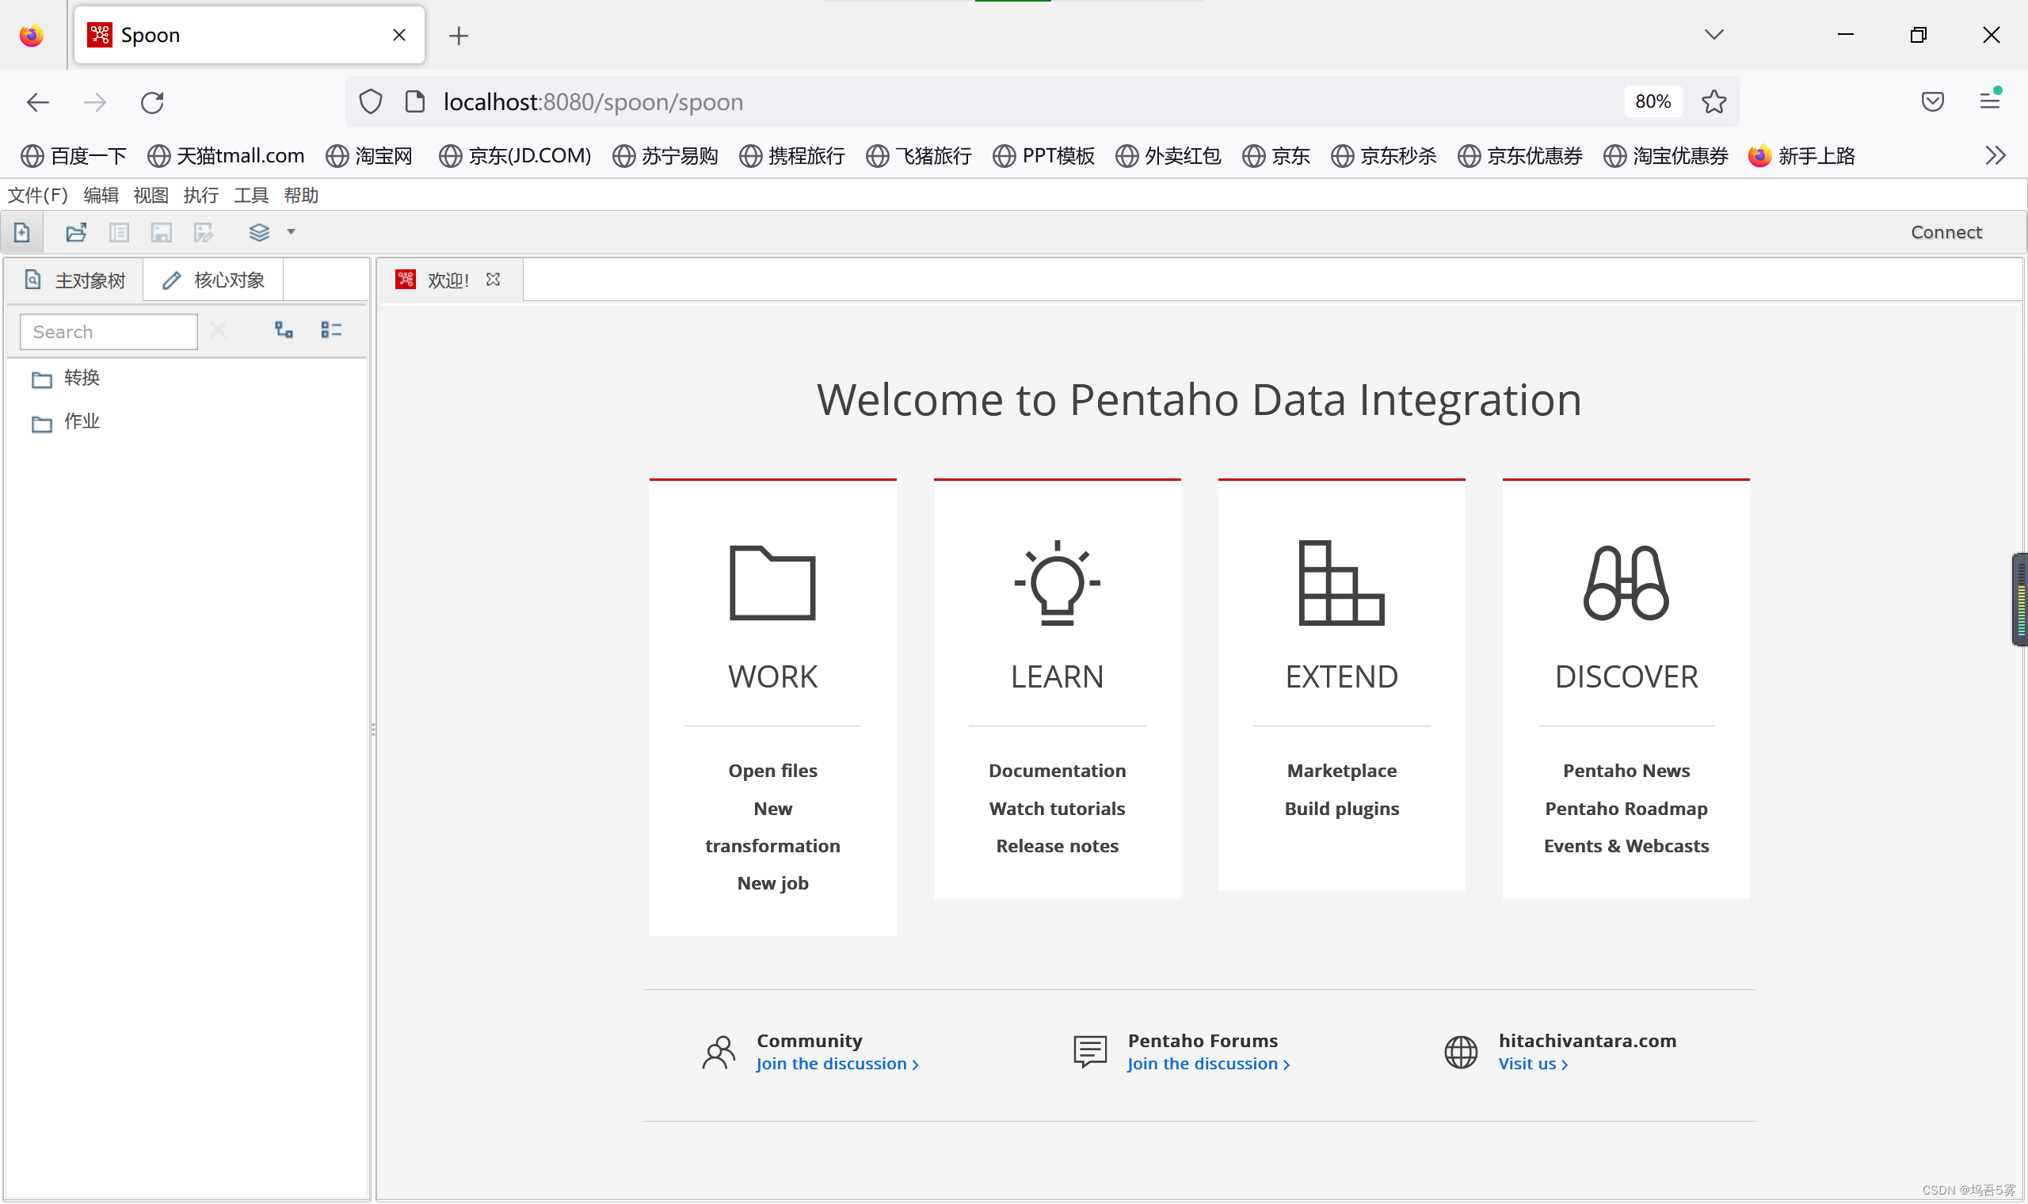
Task: Collapse all tree nodes with the list icon
Action: (331, 330)
